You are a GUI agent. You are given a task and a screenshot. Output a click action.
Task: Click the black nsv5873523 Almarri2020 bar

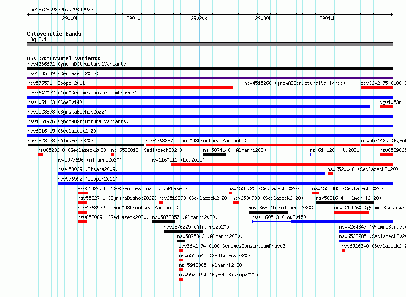click(86, 145)
